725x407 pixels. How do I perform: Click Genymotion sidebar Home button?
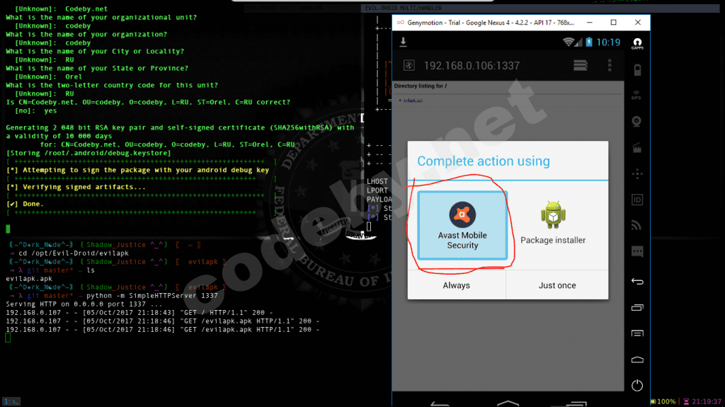pyautogui.click(x=637, y=360)
